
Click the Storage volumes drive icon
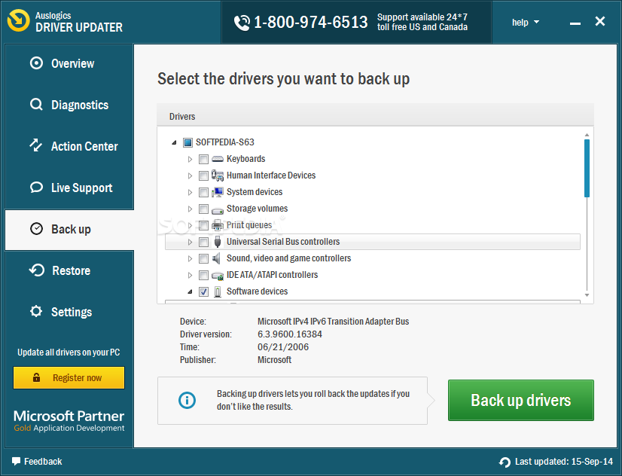click(218, 209)
